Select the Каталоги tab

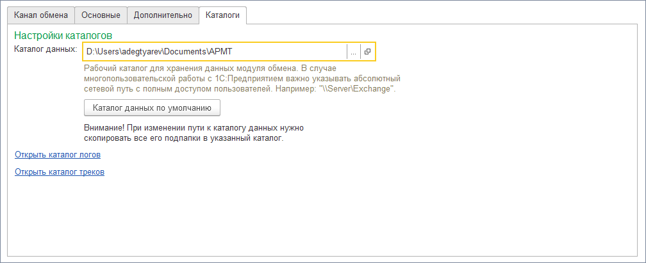pyautogui.click(x=222, y=15)
